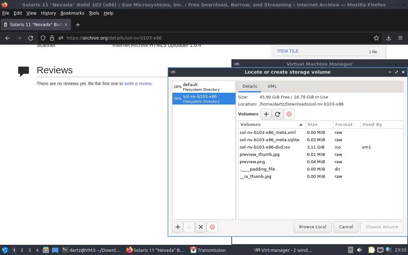Select preview_thumb.jpg volume

[x=321, y=155]
